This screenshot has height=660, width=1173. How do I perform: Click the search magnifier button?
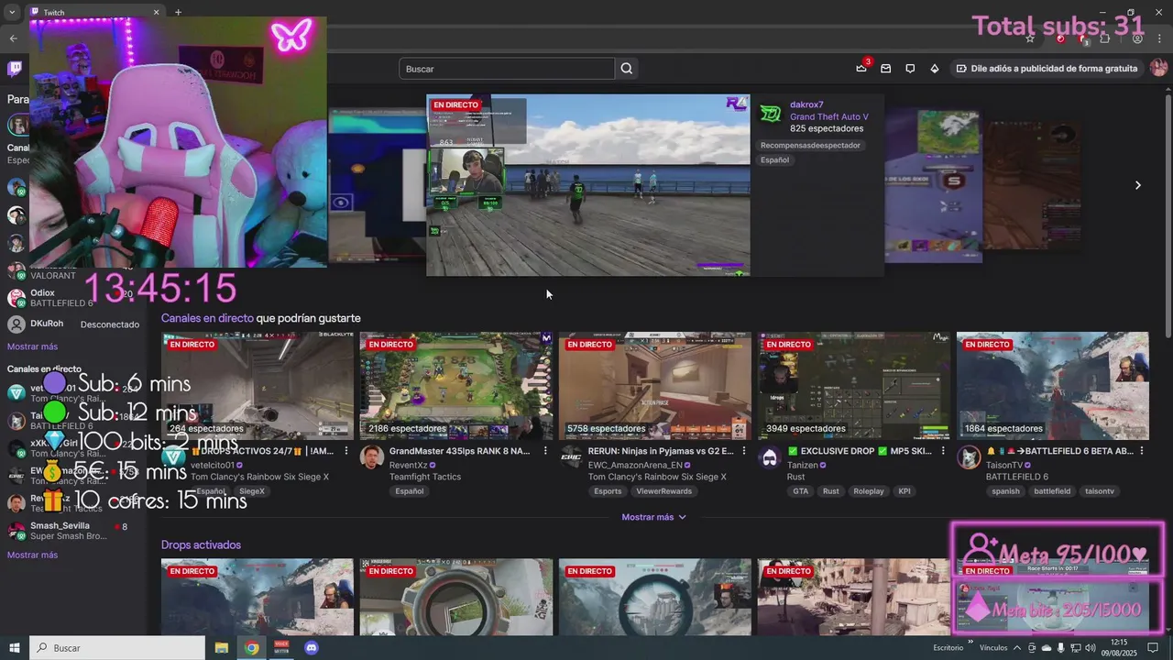pyautogui.click(x=627, y=69)
